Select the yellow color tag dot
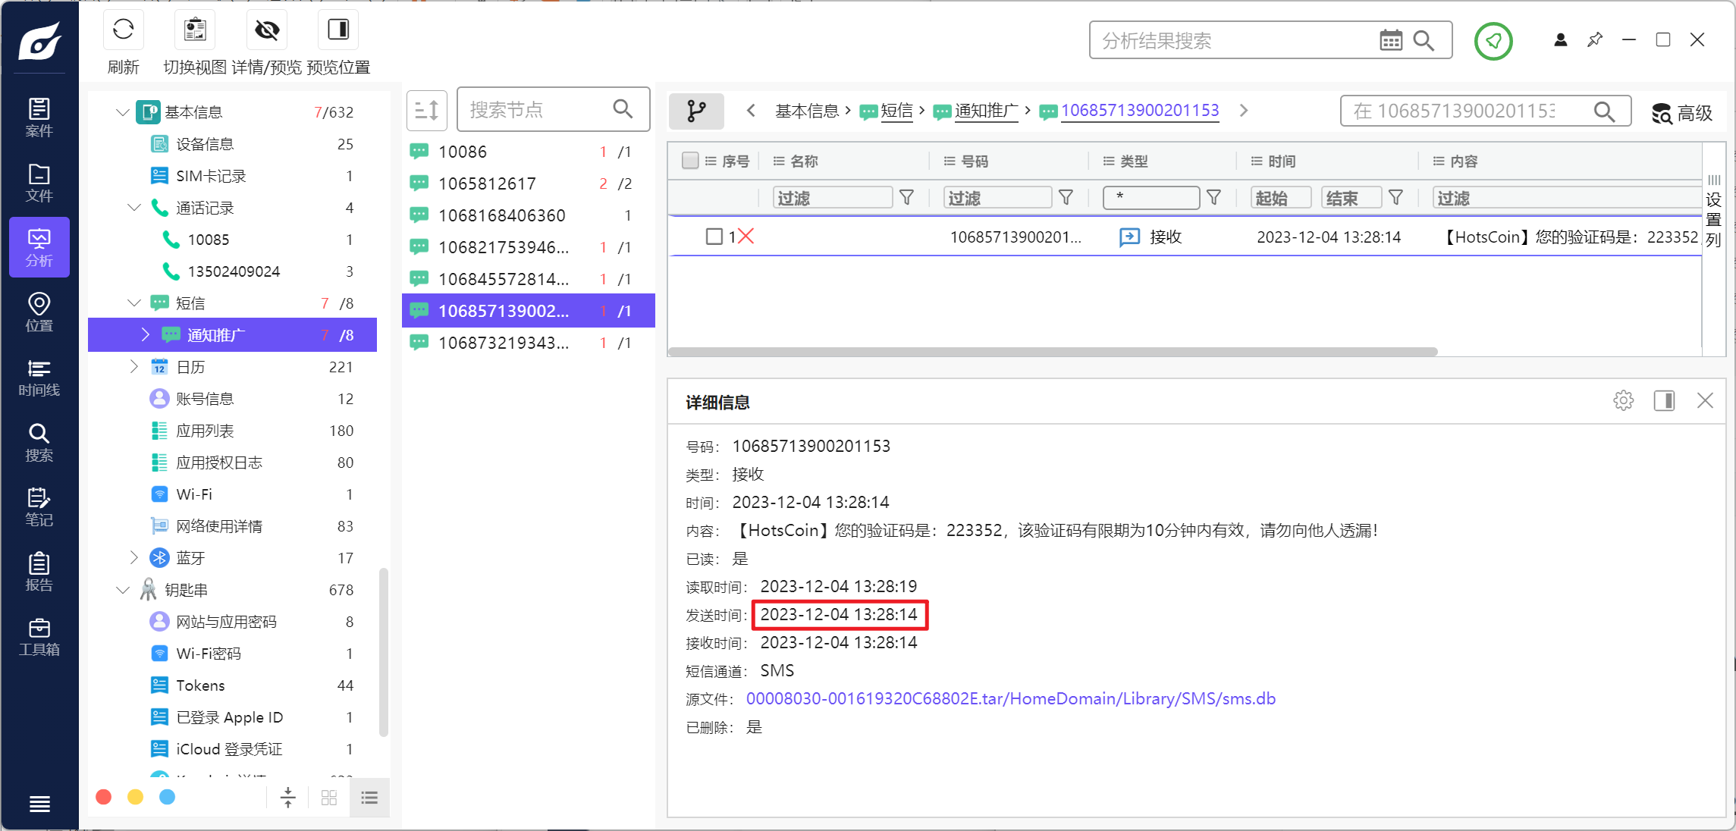This screenshot has width=1736, height=831. pyautogui.click(x=136, y=797)
